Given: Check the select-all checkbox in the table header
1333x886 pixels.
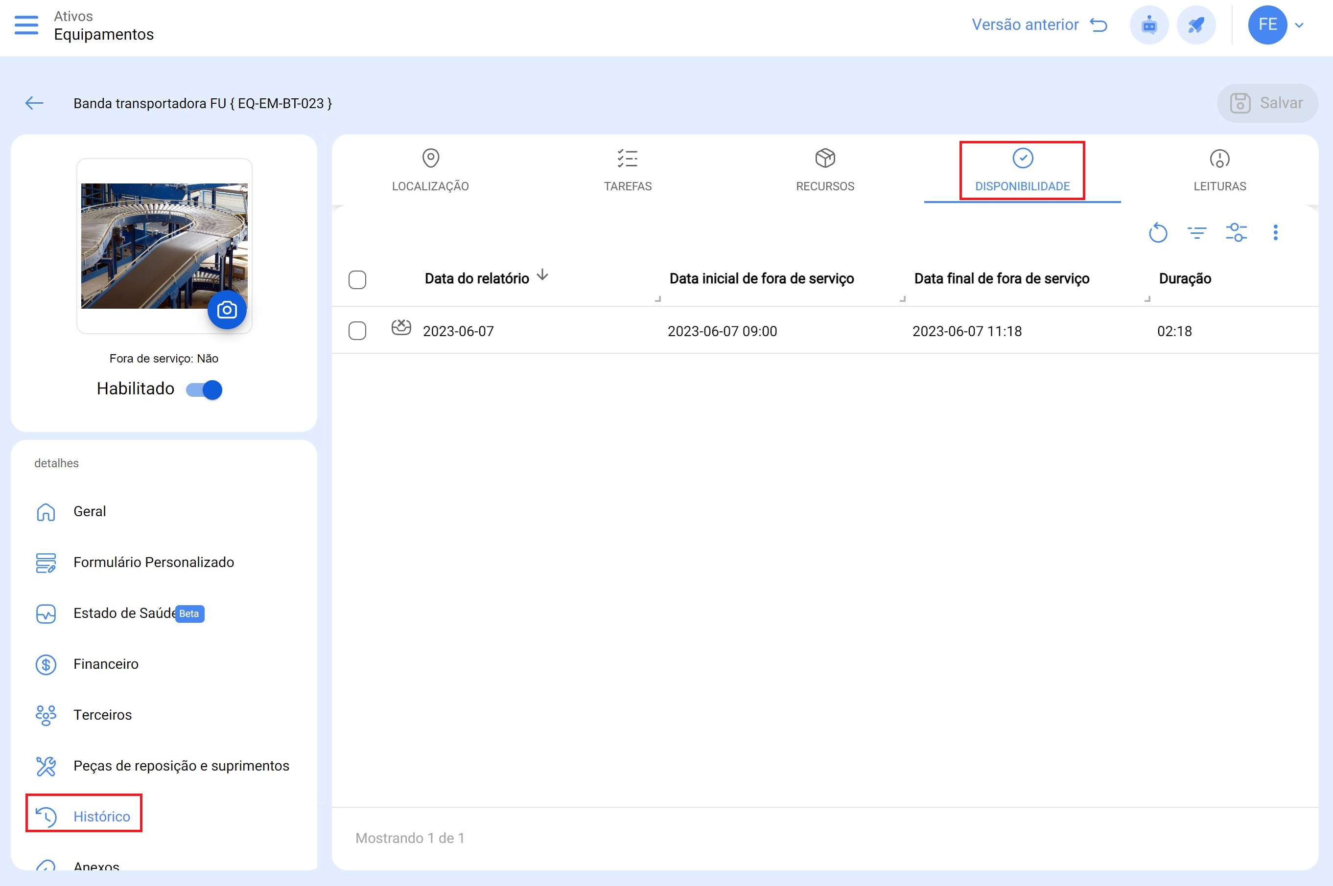Looking at the screenshot, I should click(357, 280).
